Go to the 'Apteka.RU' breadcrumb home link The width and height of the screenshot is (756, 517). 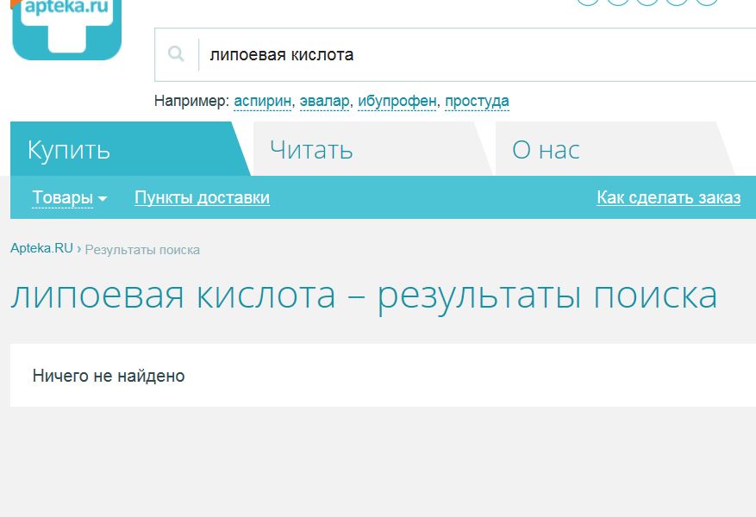pyautogui.click(x=41, y=250)
